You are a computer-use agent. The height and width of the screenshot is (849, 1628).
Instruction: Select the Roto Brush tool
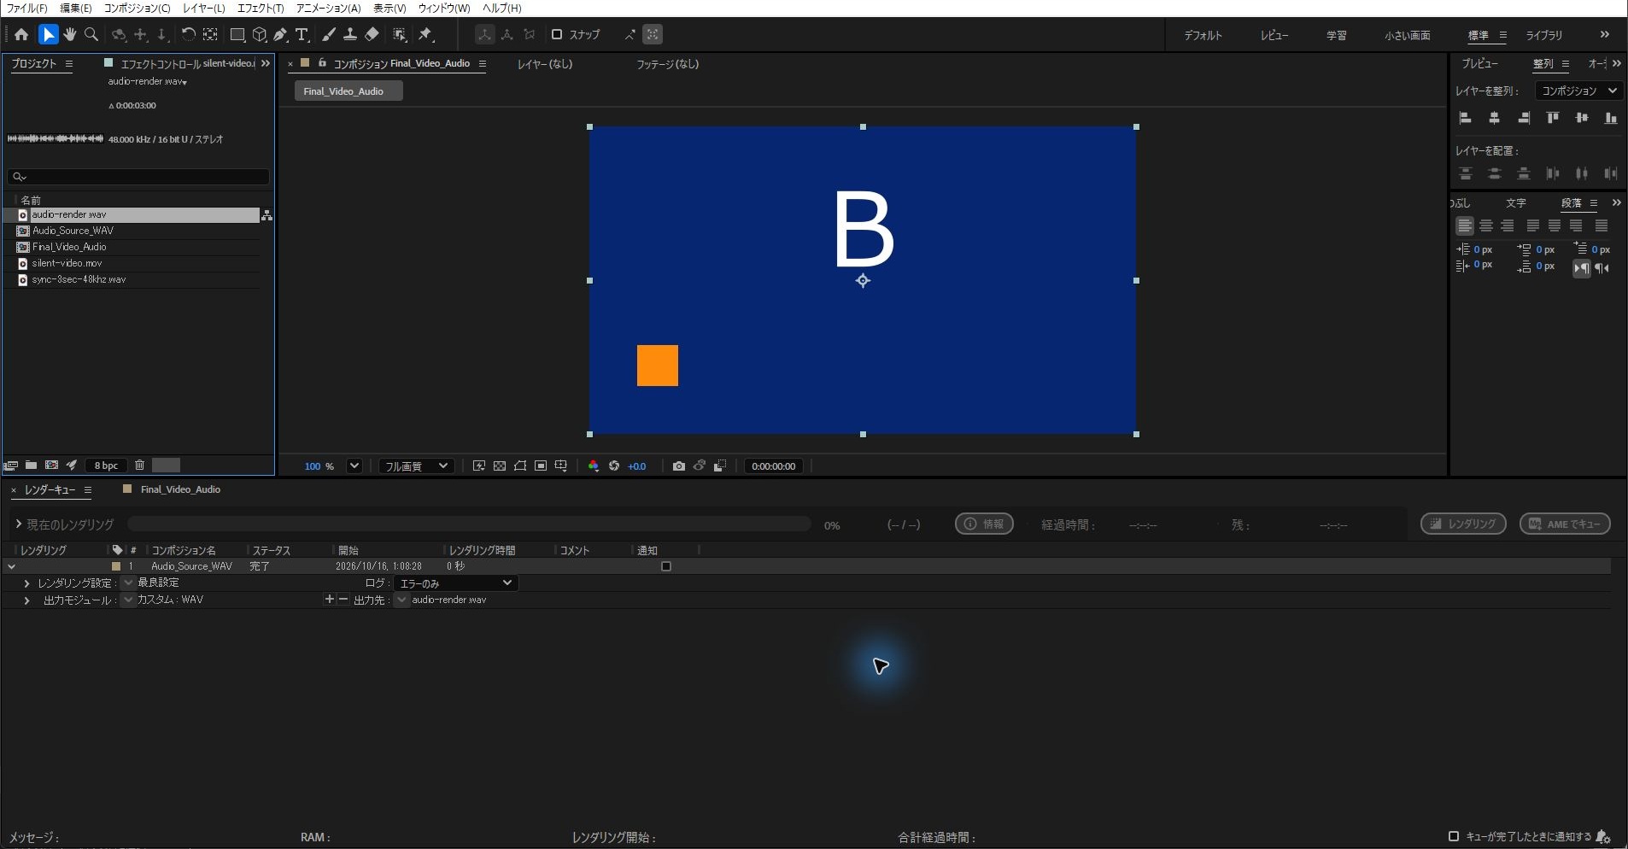coord(400,35)
